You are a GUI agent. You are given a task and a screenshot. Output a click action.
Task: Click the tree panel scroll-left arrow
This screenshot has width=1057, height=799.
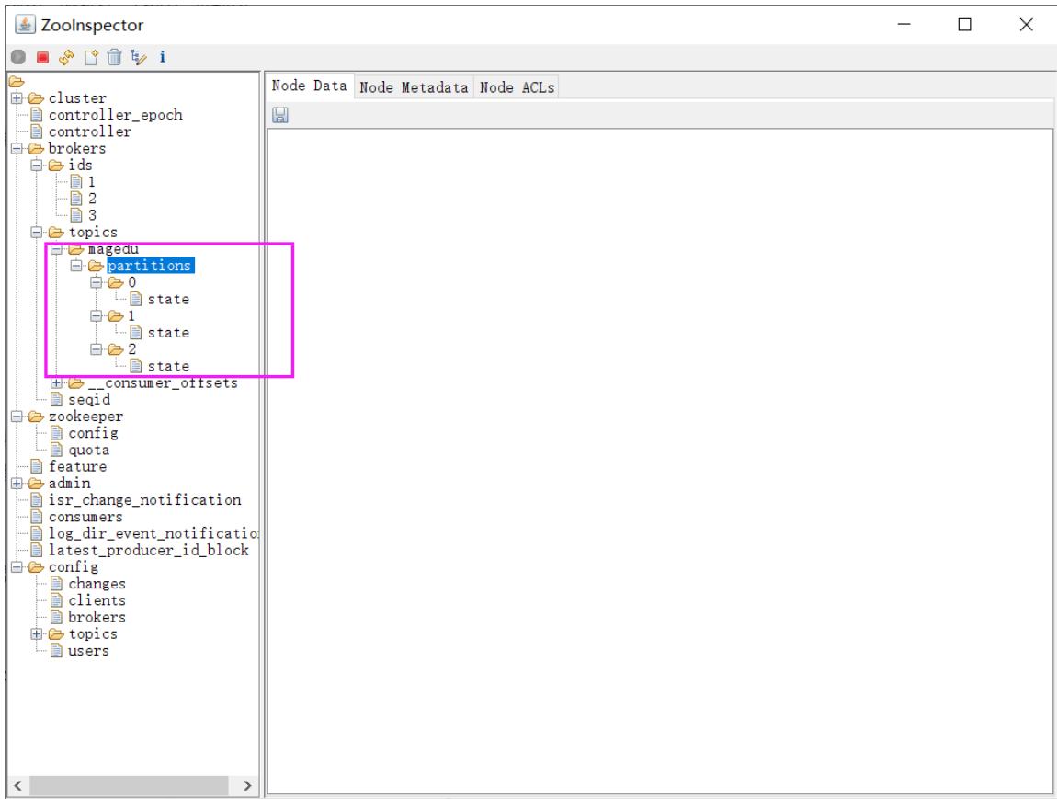18,785
